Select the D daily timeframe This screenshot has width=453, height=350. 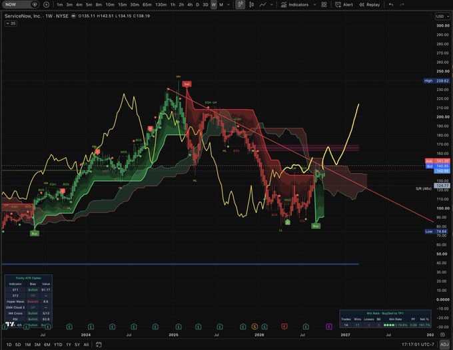pos(198,5)
